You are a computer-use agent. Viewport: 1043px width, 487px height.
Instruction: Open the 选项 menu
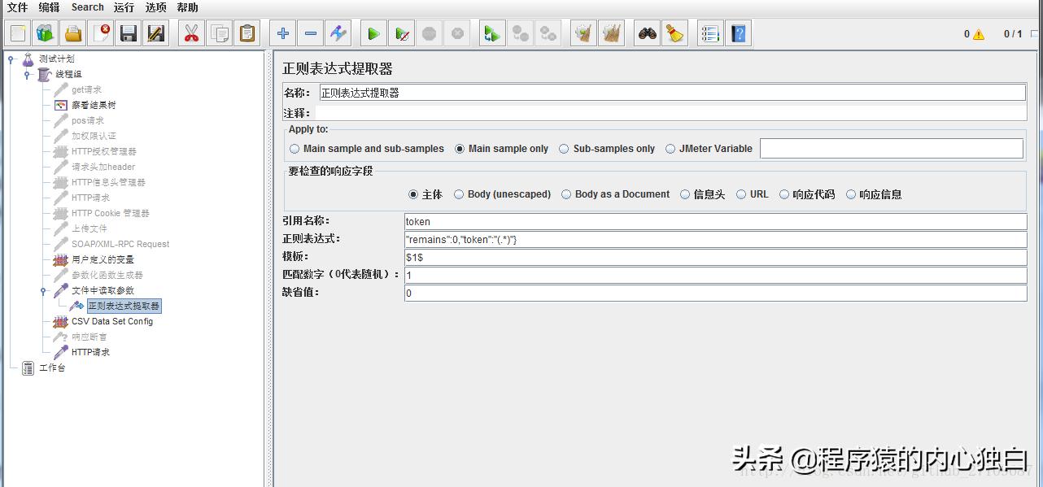[x=155, y=7]
